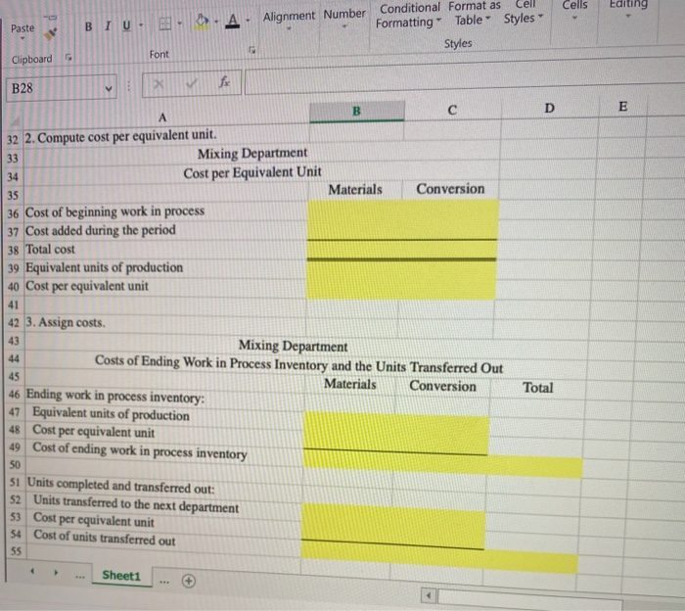Image resolution: width=685 pixels, height=611 pixels.
Task: Open Fill Color dropdown arrow
Action: (216, 21)
